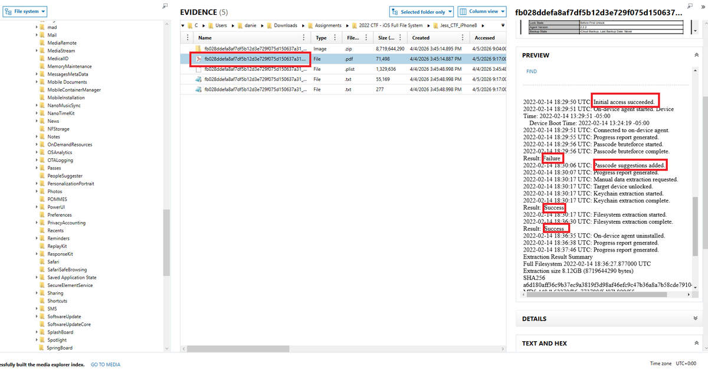
Task: Expand the Mail folder node
Action: pos(37,35)
